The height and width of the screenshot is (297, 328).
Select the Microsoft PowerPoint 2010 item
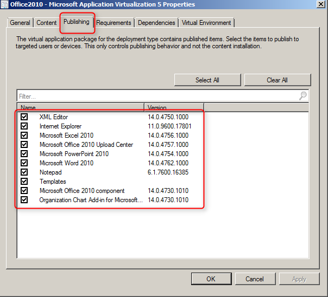[74, 154]
